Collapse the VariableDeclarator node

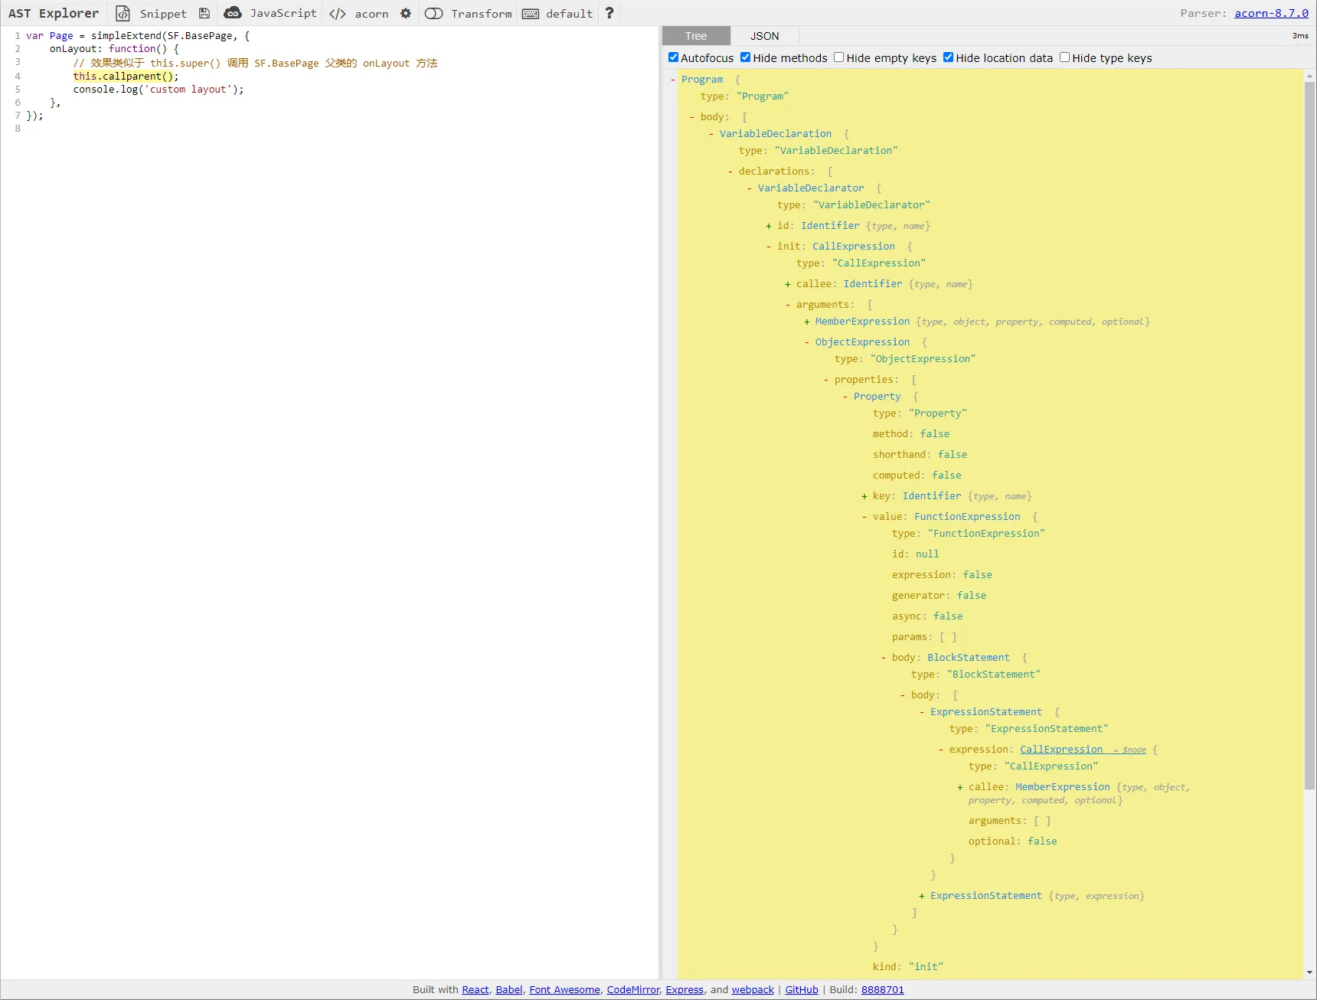(750, 188)
